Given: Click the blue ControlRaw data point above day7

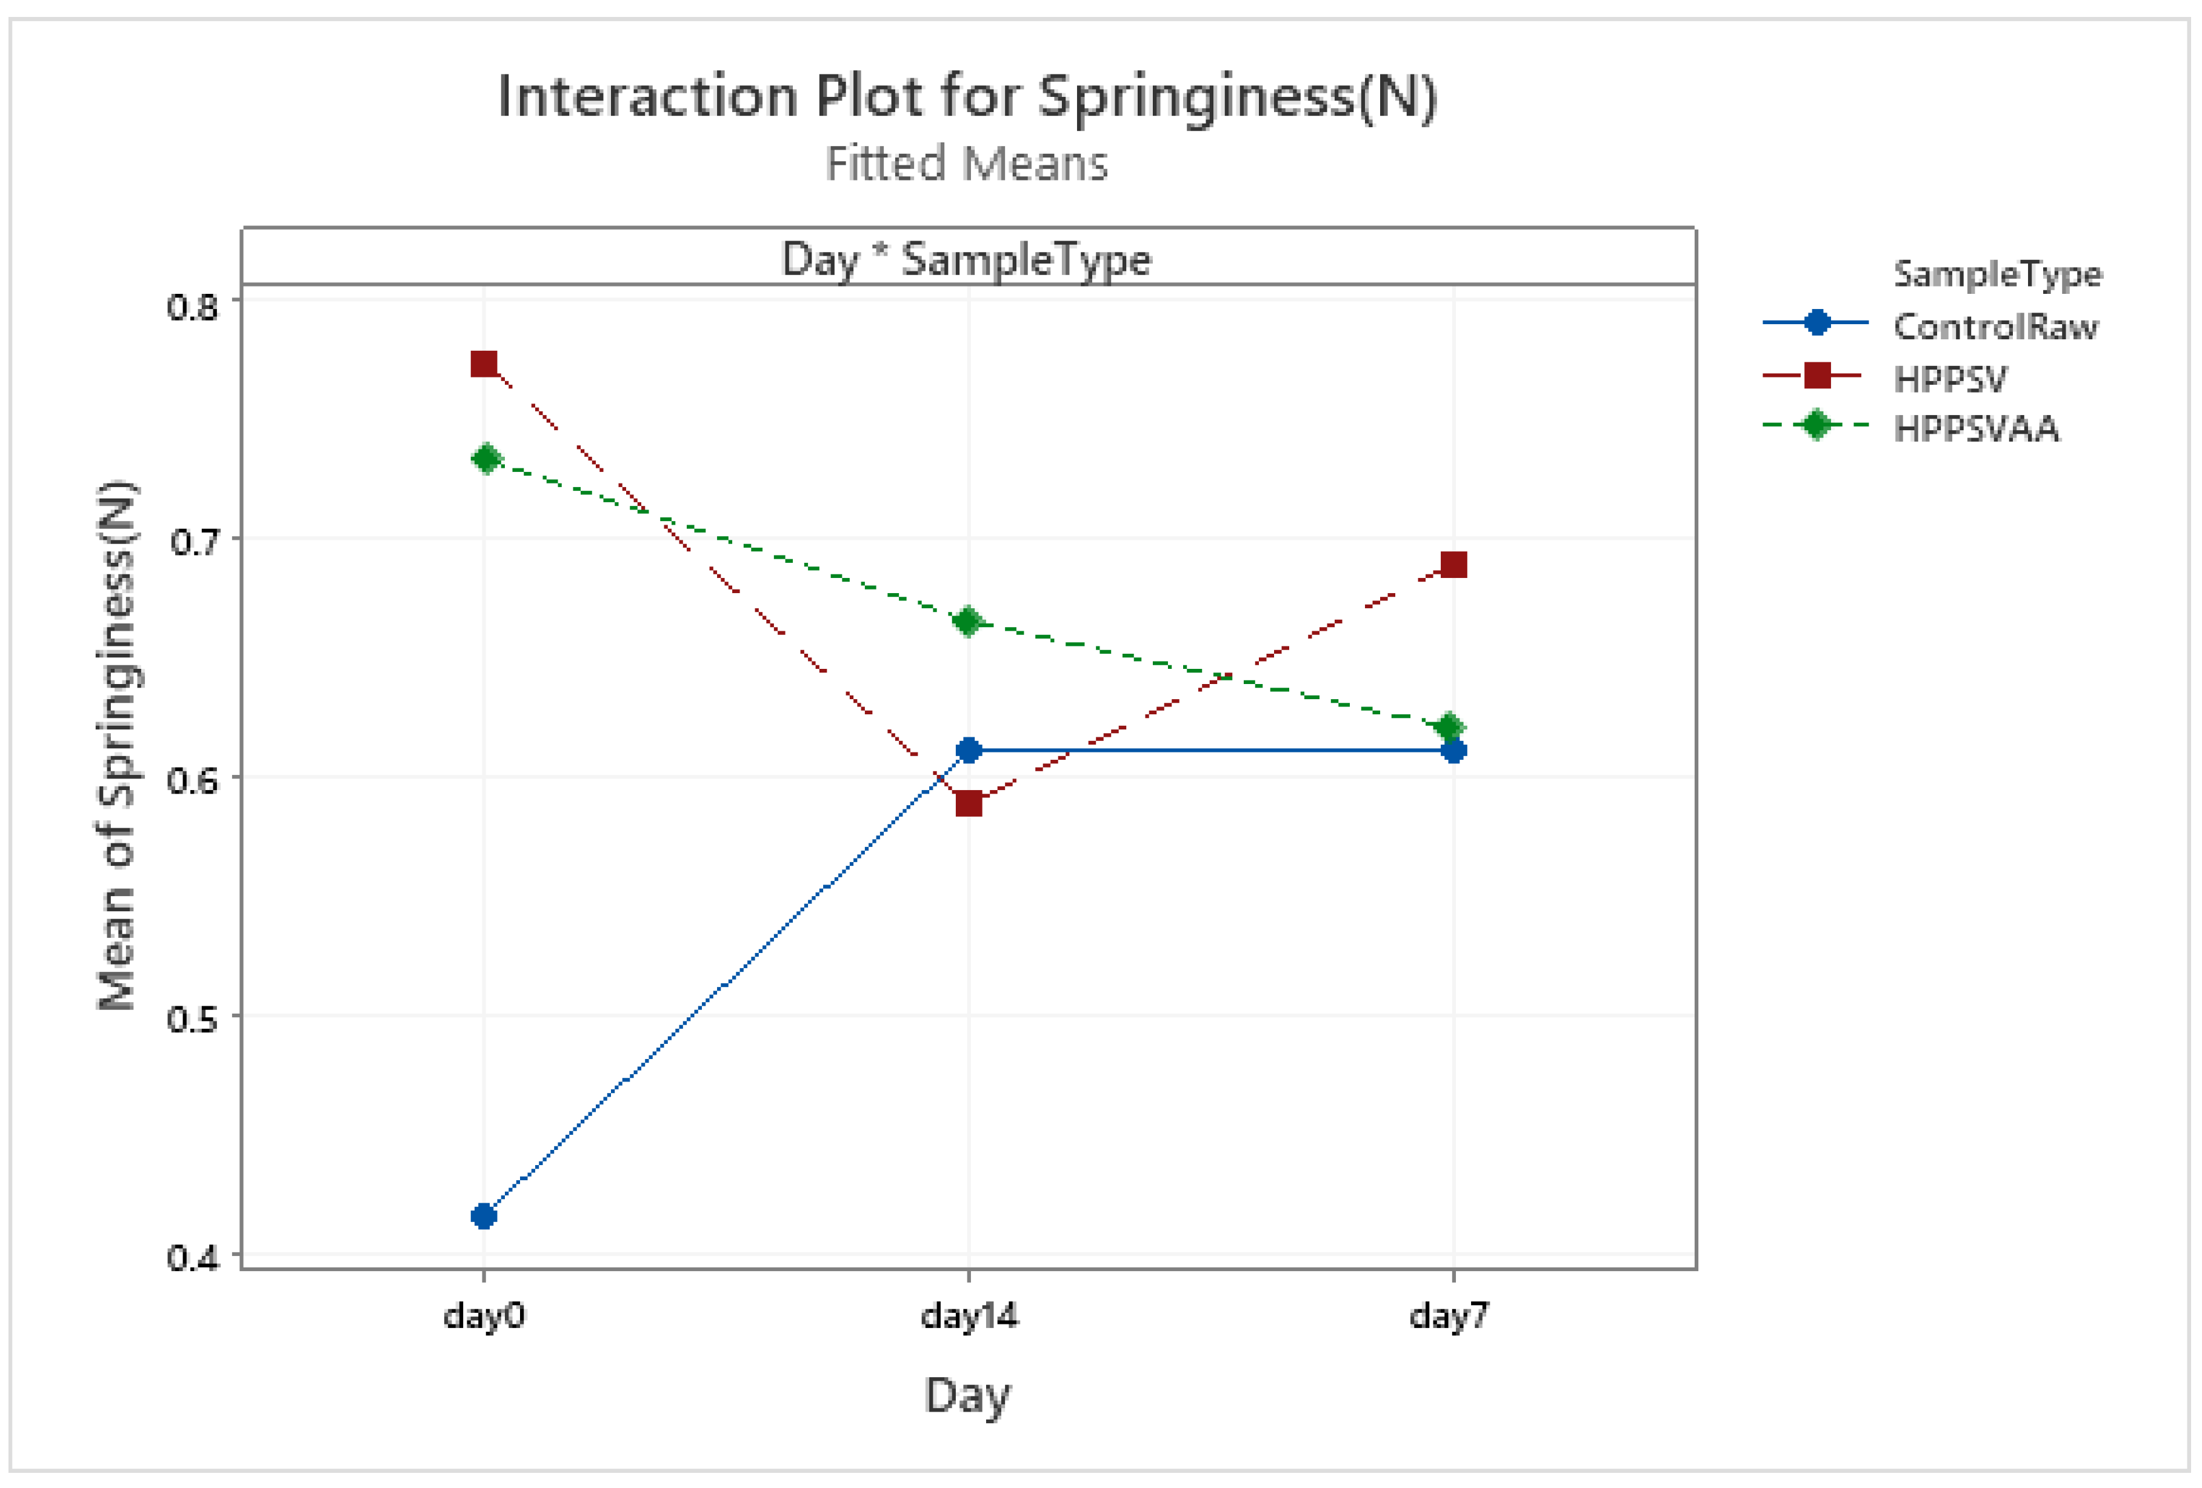Looking at the screenshot, I should pyautogui.click(x=1453, y=750).
